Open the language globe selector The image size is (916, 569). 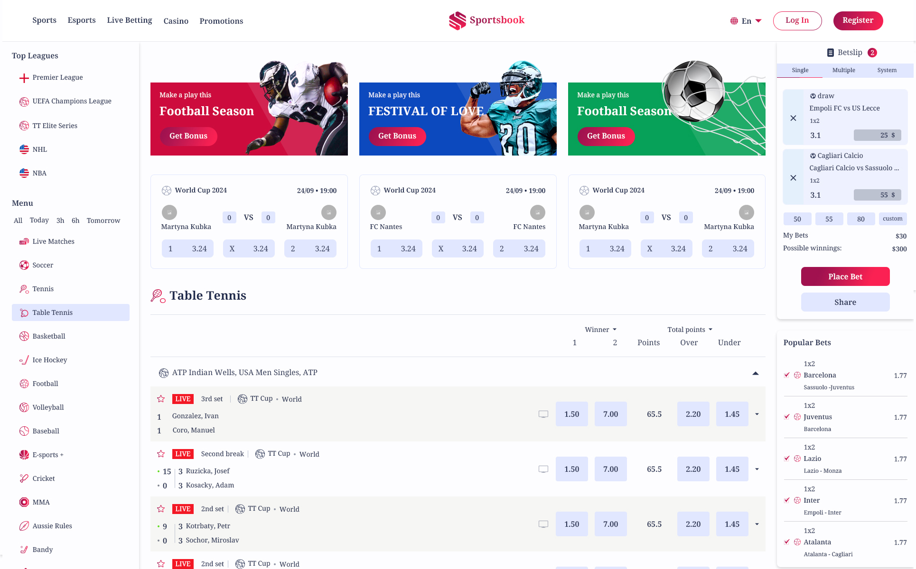734,21
